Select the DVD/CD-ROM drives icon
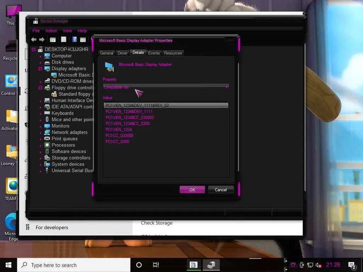The width and height of the screenshot is (363, 272). click(47, 81)
